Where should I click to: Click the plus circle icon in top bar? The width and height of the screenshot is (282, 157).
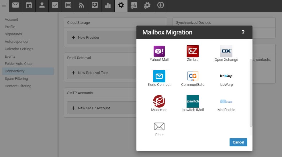point(160,5)
